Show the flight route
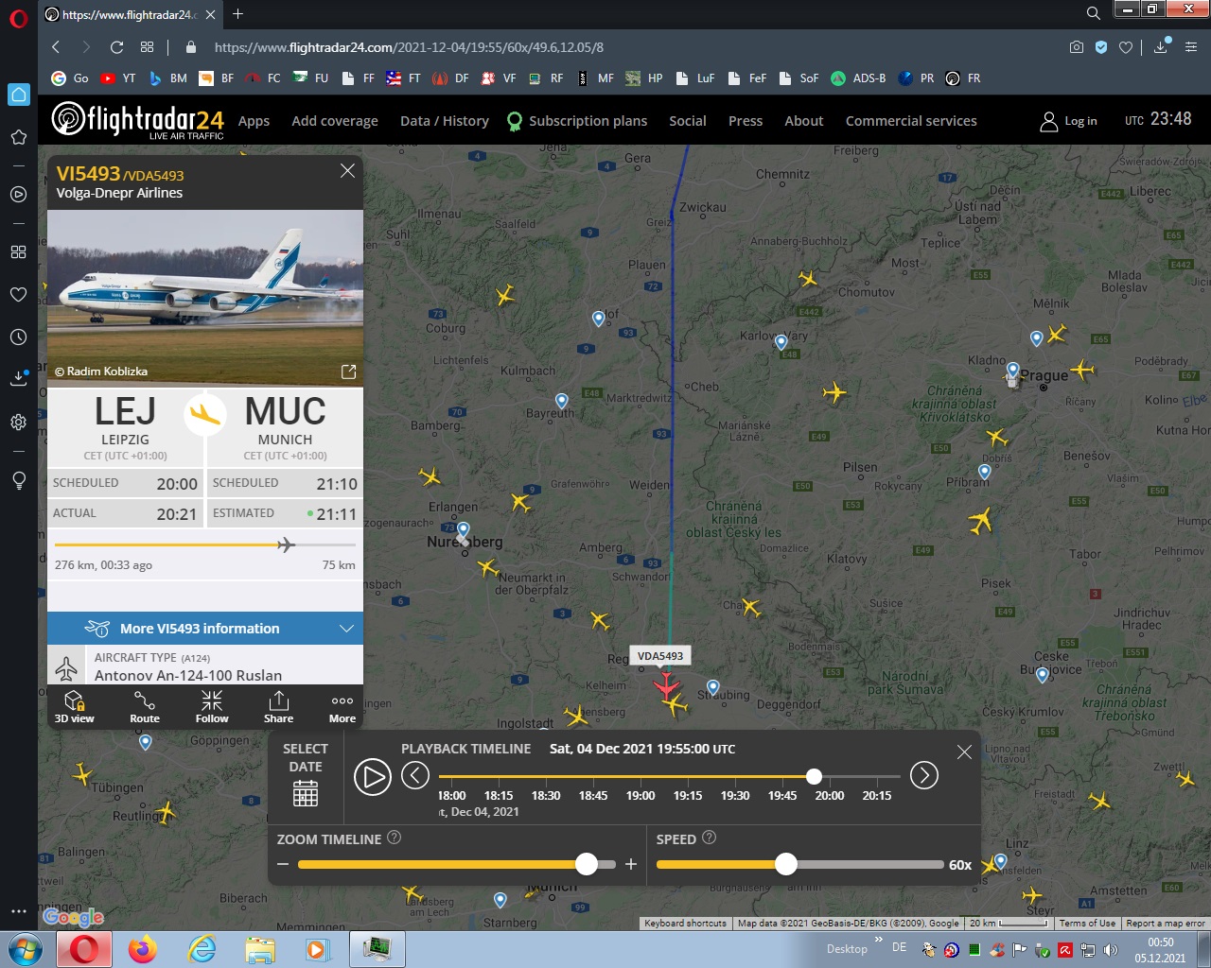 click(x=145, y=706)
